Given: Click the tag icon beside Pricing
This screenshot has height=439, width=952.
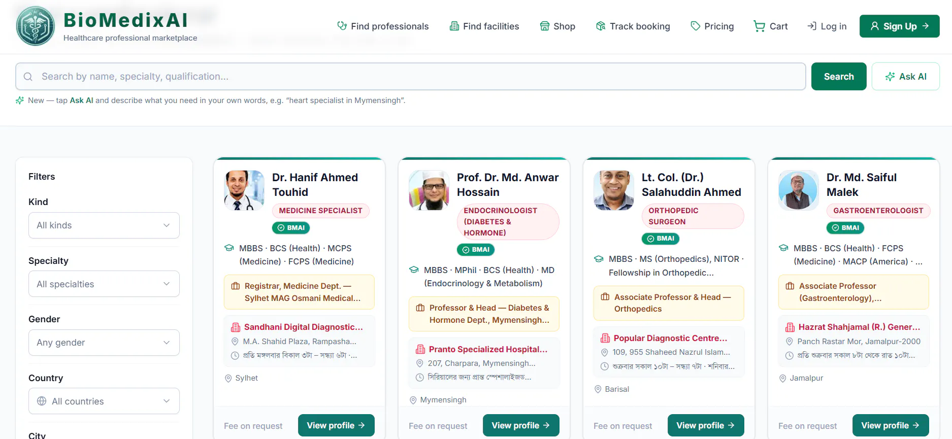Looking at the screenshot, I should (696, 26).
